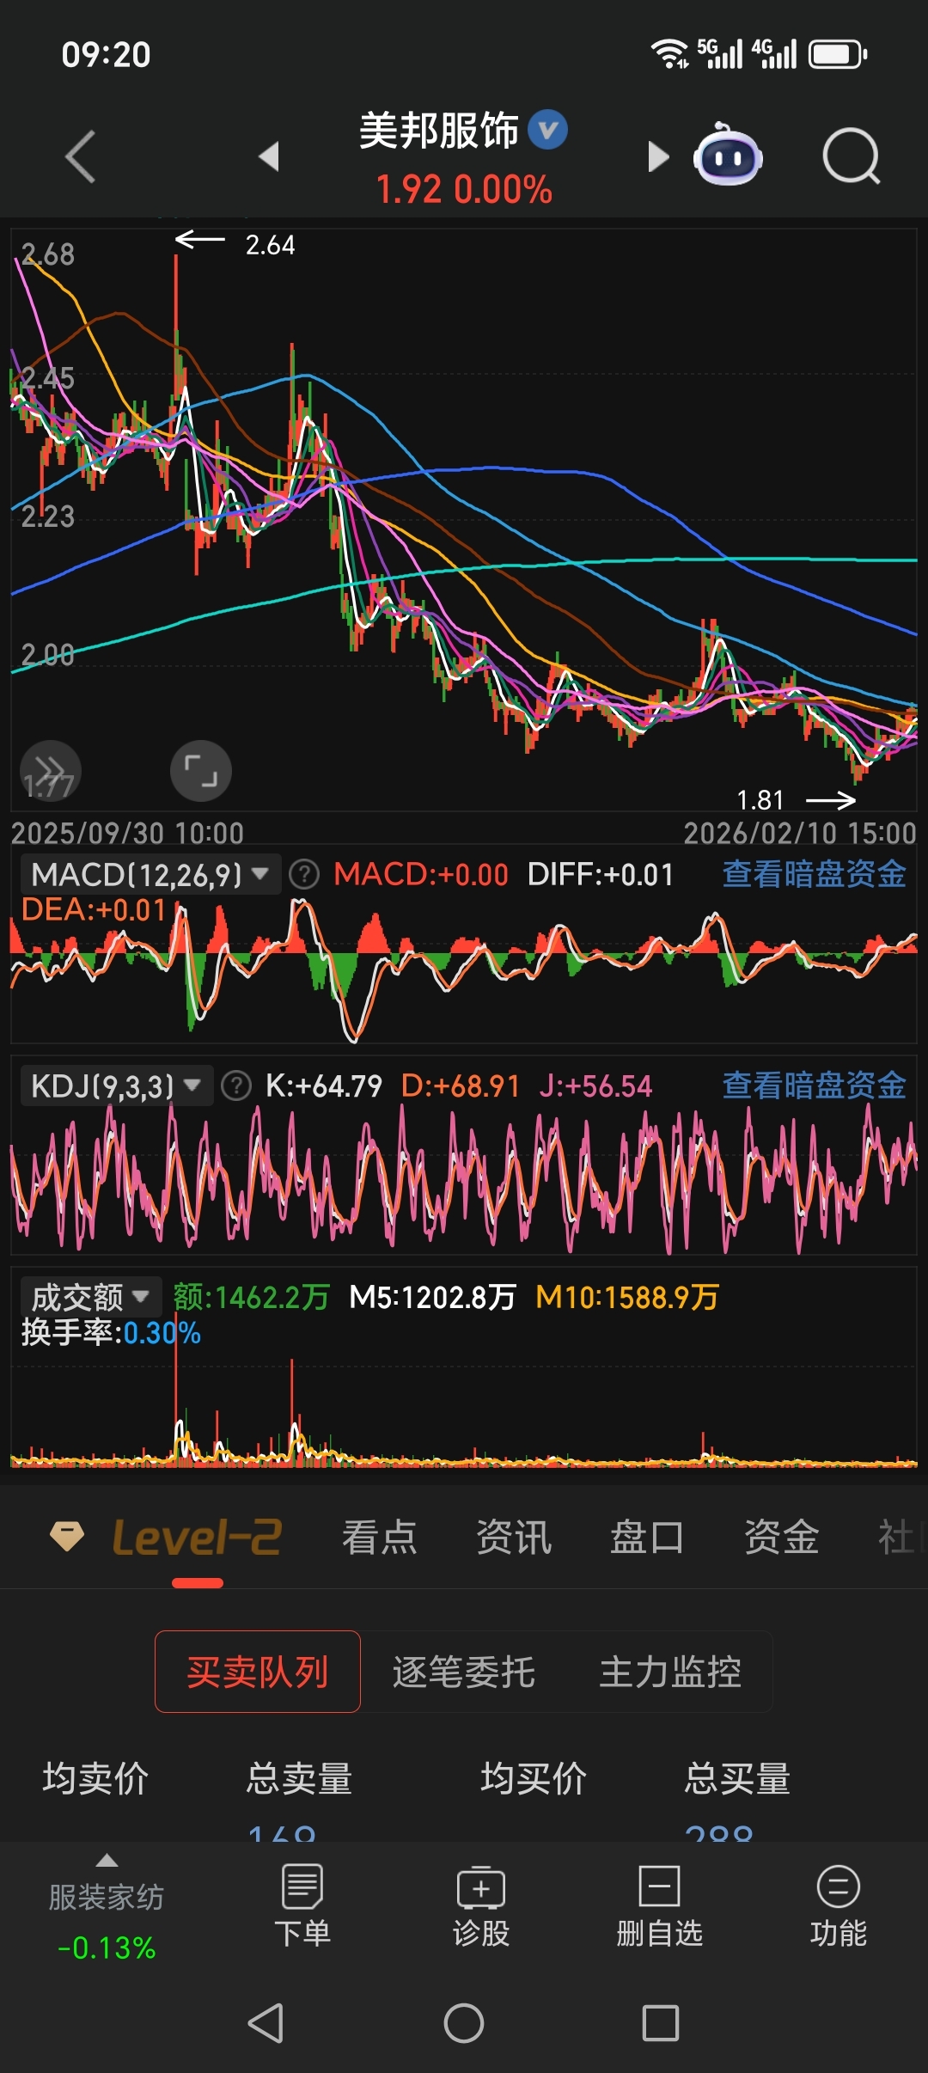Tap 均卖价 column header
928x2073 pixels.
95,1778
